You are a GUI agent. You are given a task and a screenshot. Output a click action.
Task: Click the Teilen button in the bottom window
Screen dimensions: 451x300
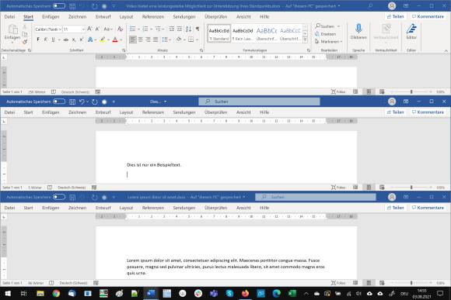(x=396, y=208)
